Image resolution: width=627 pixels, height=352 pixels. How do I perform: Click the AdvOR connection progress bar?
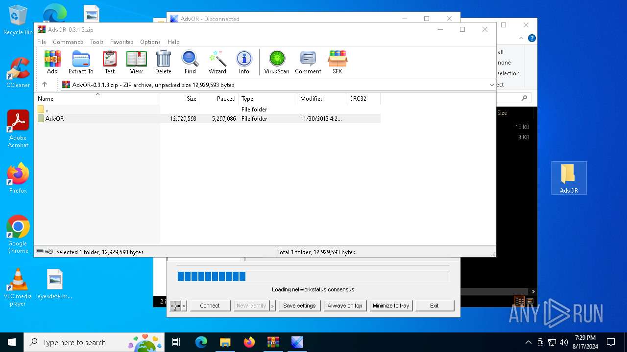point(313,276)
